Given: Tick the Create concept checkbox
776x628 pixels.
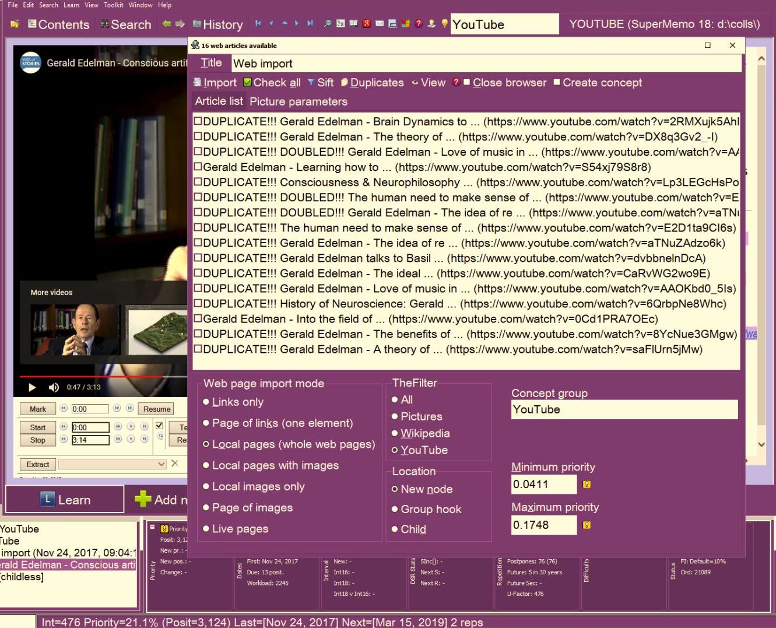Looking at the screenshot, I should (x=556, y=82).
